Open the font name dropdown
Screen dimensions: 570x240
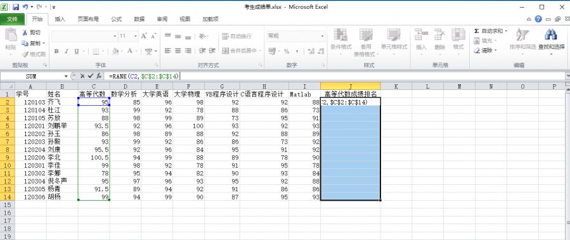[x=115, y=36]
